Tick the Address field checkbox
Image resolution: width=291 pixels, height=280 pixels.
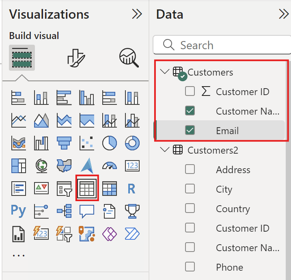pos(190,169)
